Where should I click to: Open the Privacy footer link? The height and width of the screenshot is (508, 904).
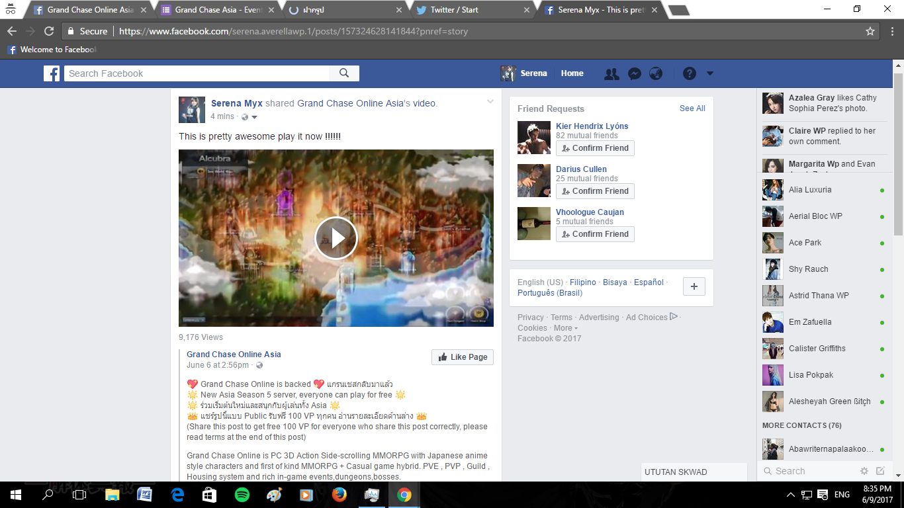tap(531, 317)
